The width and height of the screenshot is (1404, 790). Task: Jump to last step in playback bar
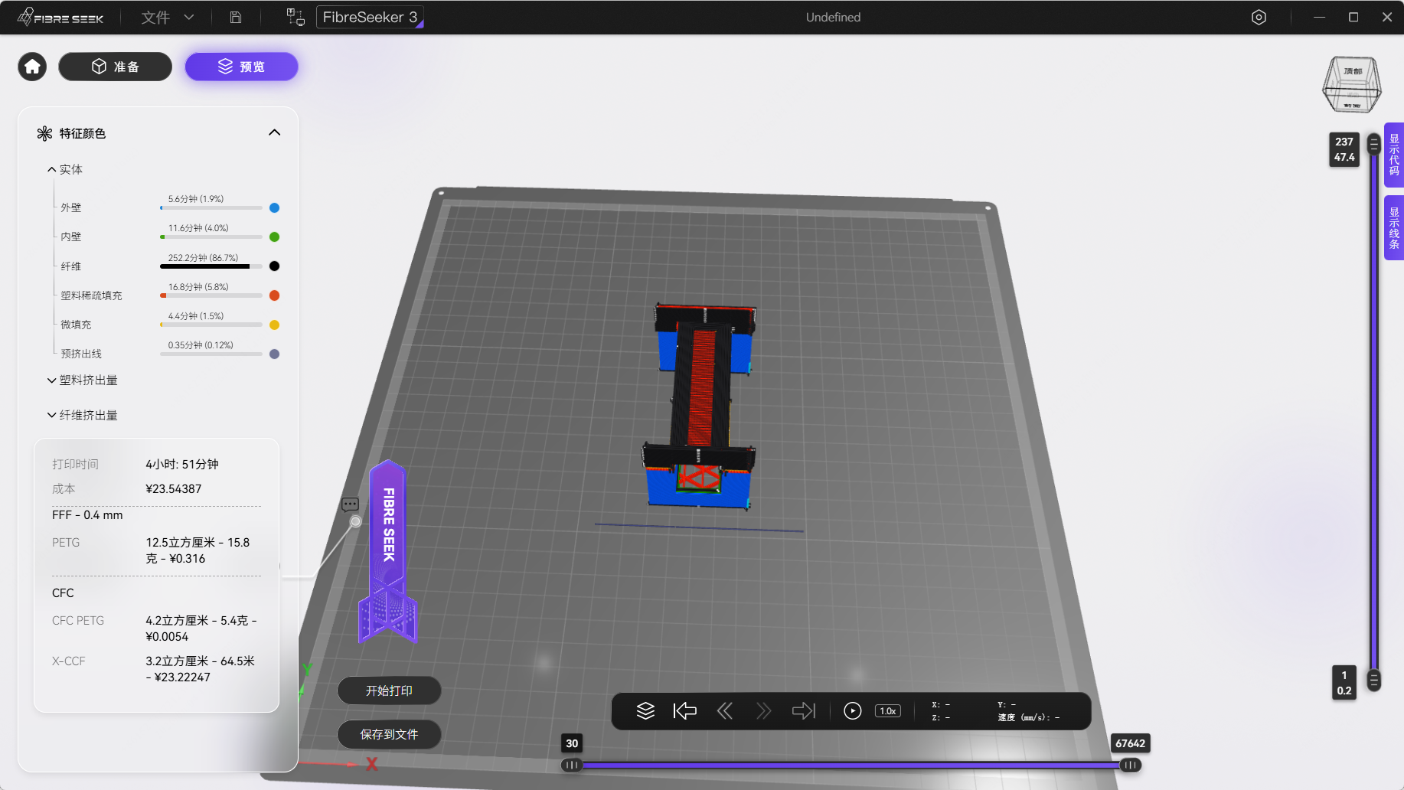click(x=804, y=711)
